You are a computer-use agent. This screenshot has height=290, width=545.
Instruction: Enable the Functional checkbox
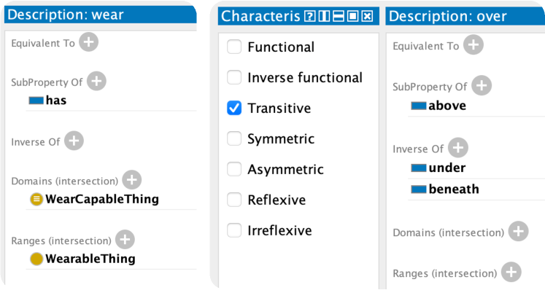coord(234,47)
